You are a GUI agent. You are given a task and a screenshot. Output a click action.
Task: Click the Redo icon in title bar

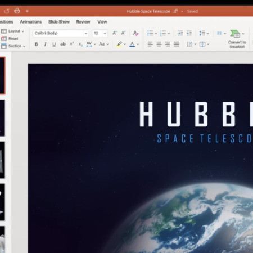coord(7,11)
